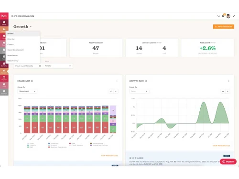Toggle the Sales legend entry
The image size is (239, 179).
[31, 143]
